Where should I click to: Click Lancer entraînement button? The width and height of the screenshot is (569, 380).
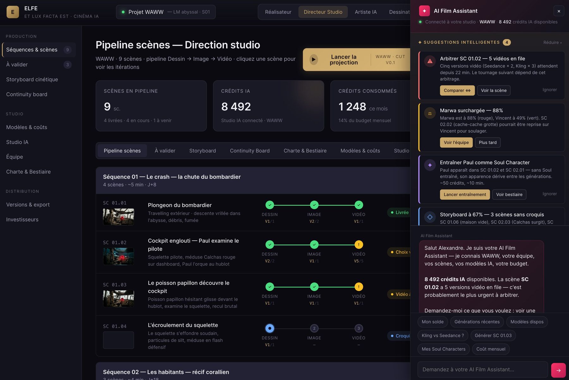point(465,195)
